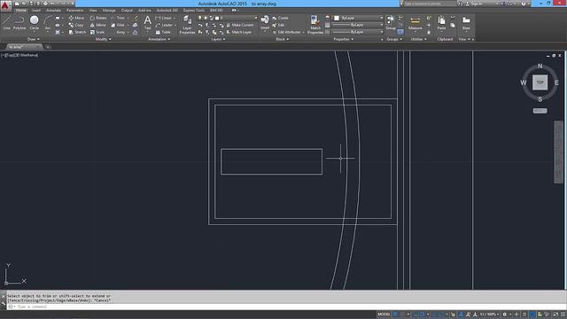Click the Base view button
Viewport: 567px width, 319px height.
tap(466, 23)
